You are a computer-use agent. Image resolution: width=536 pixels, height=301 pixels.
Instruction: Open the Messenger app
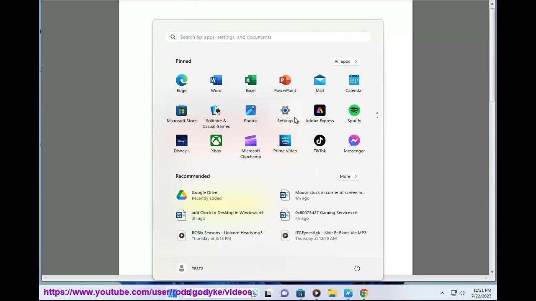(x=354, y=144)
